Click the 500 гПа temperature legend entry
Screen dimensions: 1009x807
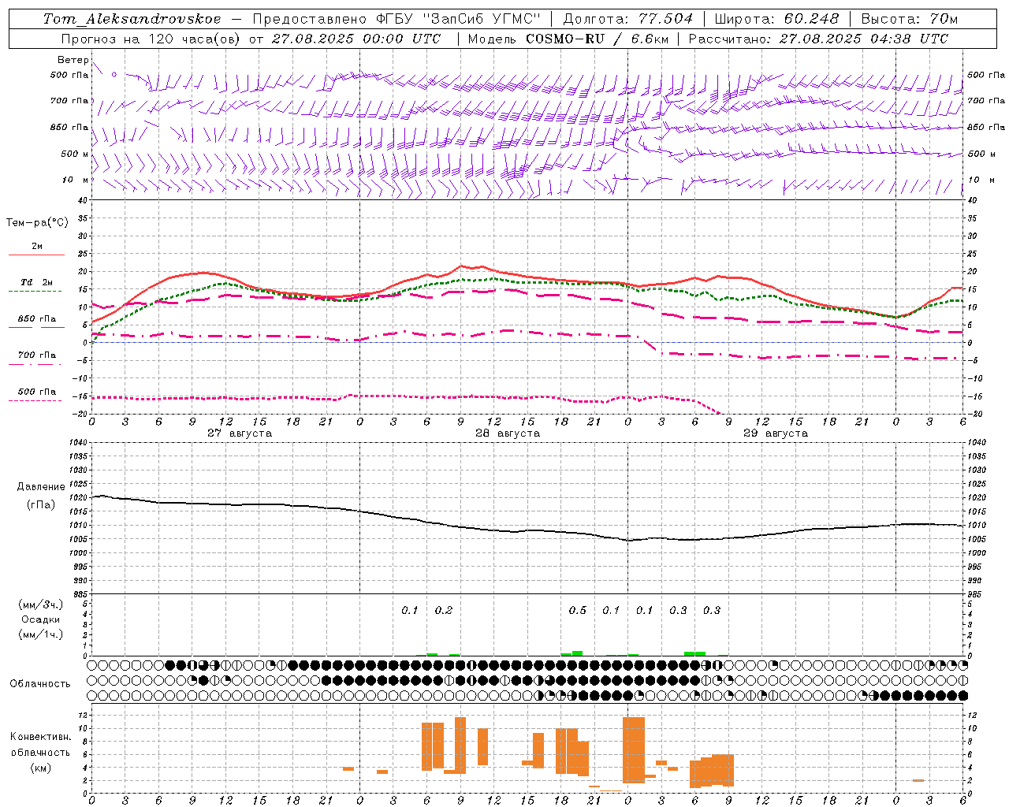37,392
